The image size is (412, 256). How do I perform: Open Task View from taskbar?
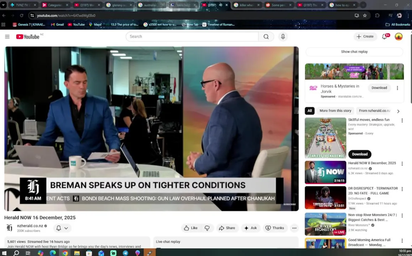click(28, 253)
